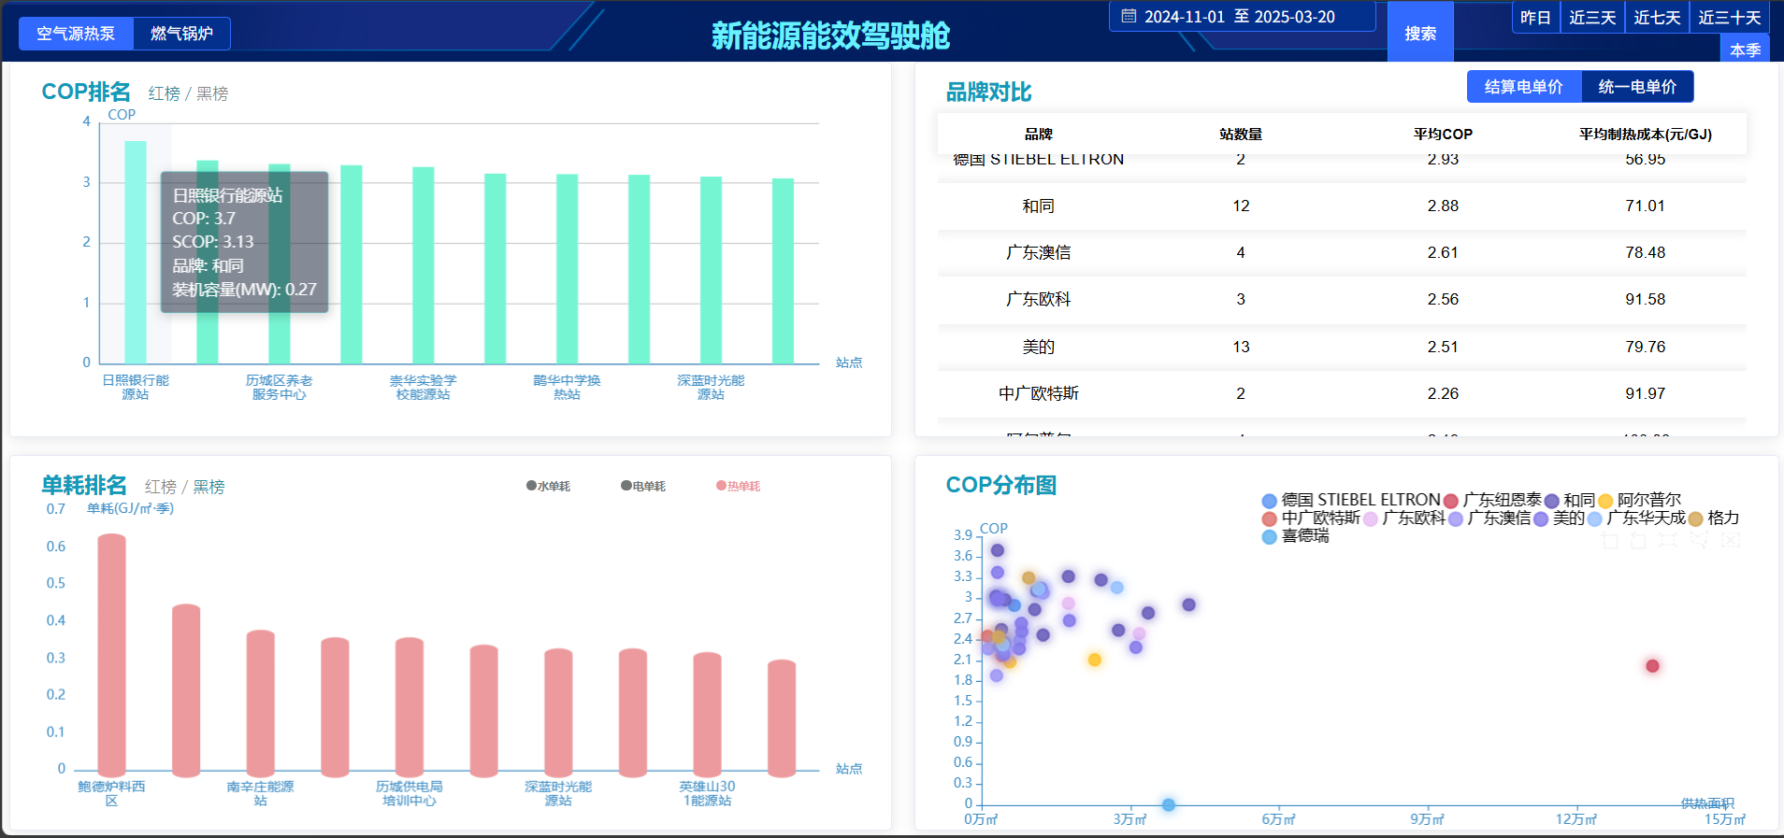The width and height of the screenshot is (1784, 838).
Task: Select the polygon brush tool in the COP分布图 toolbox
Action: pyautogui.click(x=1699, y=539)
